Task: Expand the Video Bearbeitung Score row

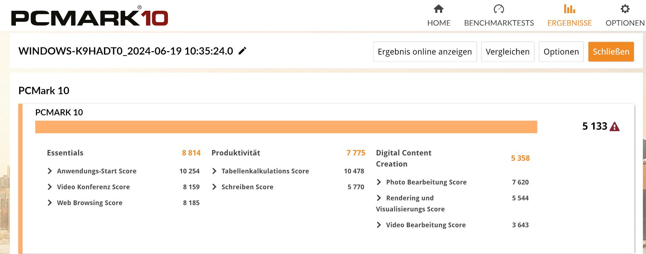Action: point(379,225)
